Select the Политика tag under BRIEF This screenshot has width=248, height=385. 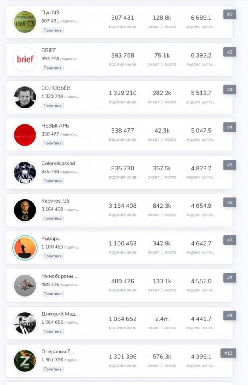click(52, 68)
